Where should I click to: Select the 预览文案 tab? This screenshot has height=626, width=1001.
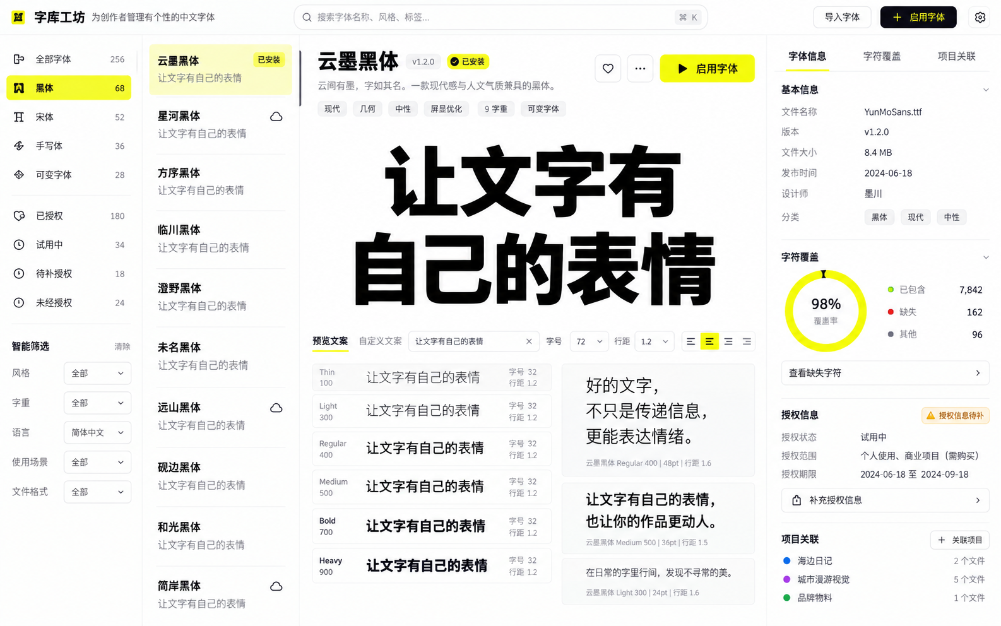330,341
